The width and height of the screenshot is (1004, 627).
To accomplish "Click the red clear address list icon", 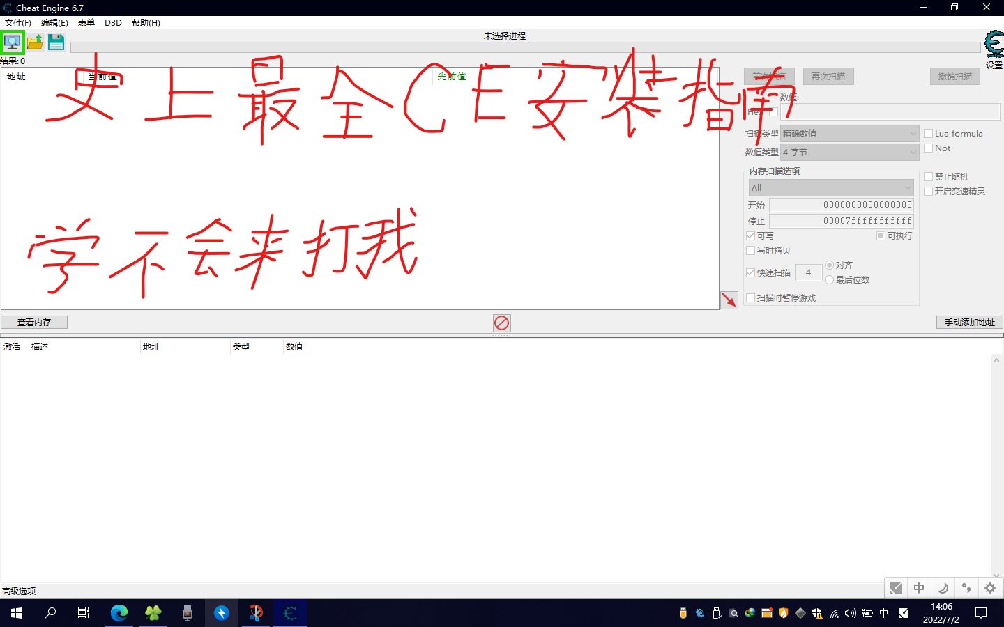I will tap(501, 323).
